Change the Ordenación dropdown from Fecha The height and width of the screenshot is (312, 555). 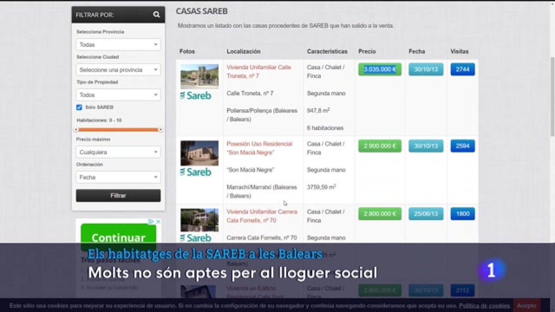point(118,177)
